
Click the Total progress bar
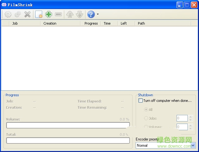68,140
